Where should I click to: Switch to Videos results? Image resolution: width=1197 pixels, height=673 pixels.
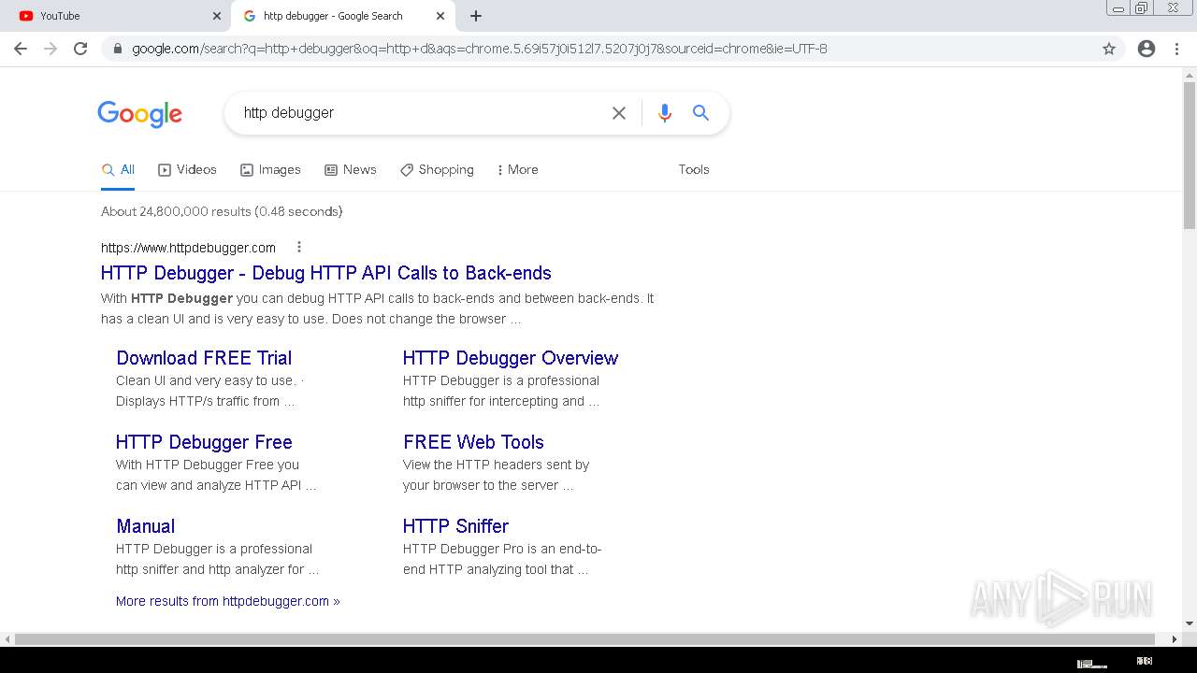[187, 170]
